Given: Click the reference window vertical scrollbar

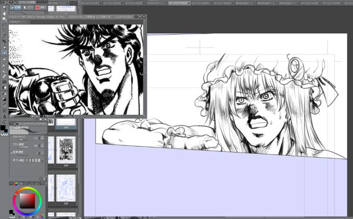Looking at the screenshot, I should click(x=144, y=69).
